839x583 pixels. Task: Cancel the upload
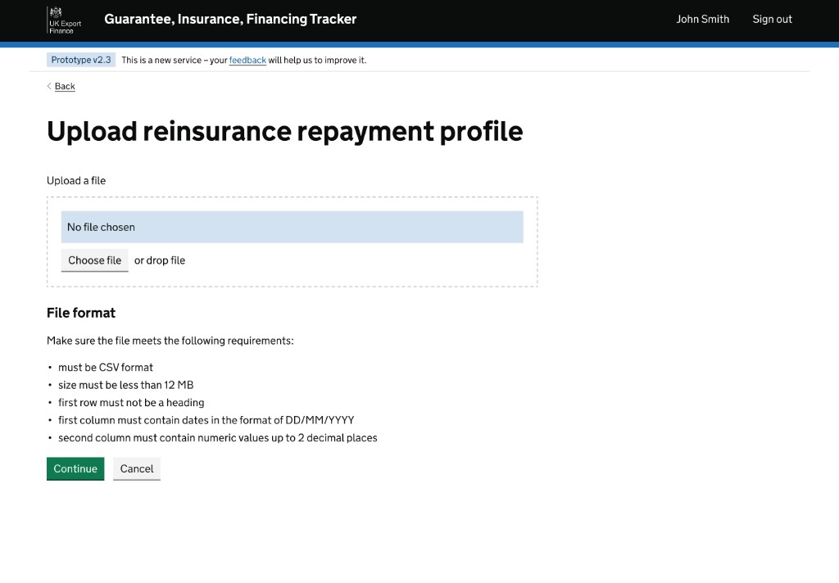(x=137, y=468)
